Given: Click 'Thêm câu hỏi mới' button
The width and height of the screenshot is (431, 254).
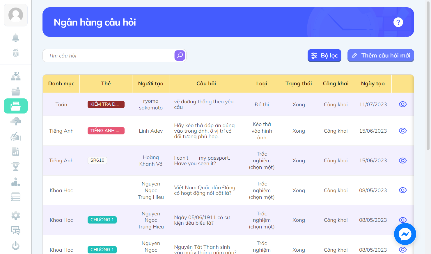Looking at the screenshot, I should pos(381,55).
